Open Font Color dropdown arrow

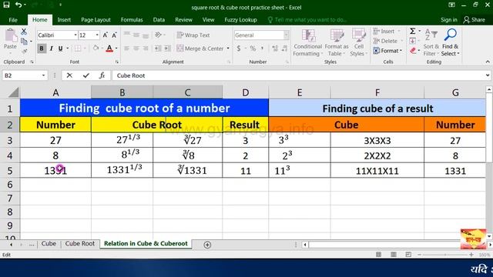point(116,48)
